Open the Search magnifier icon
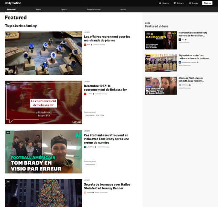218x207 pixels. 160,3
